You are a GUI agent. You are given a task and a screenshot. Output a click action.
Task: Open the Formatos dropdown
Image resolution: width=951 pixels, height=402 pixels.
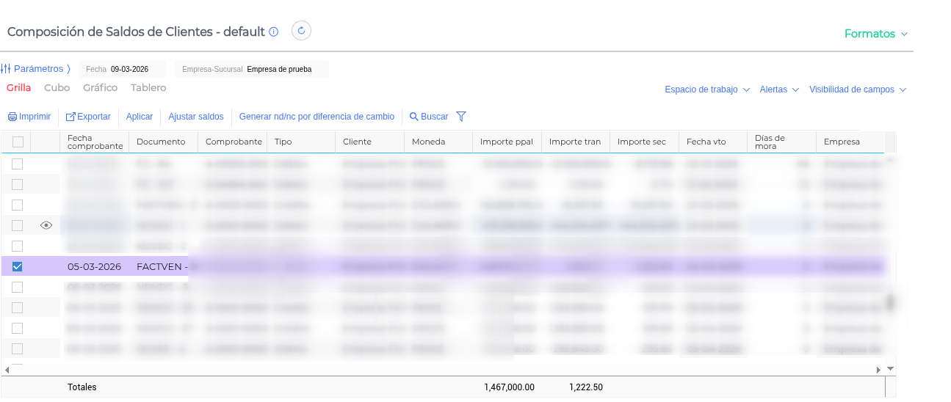tap(876, 34)
